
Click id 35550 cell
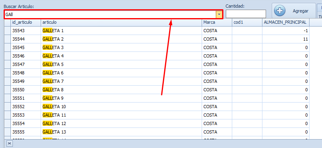(x=26, y=90)
